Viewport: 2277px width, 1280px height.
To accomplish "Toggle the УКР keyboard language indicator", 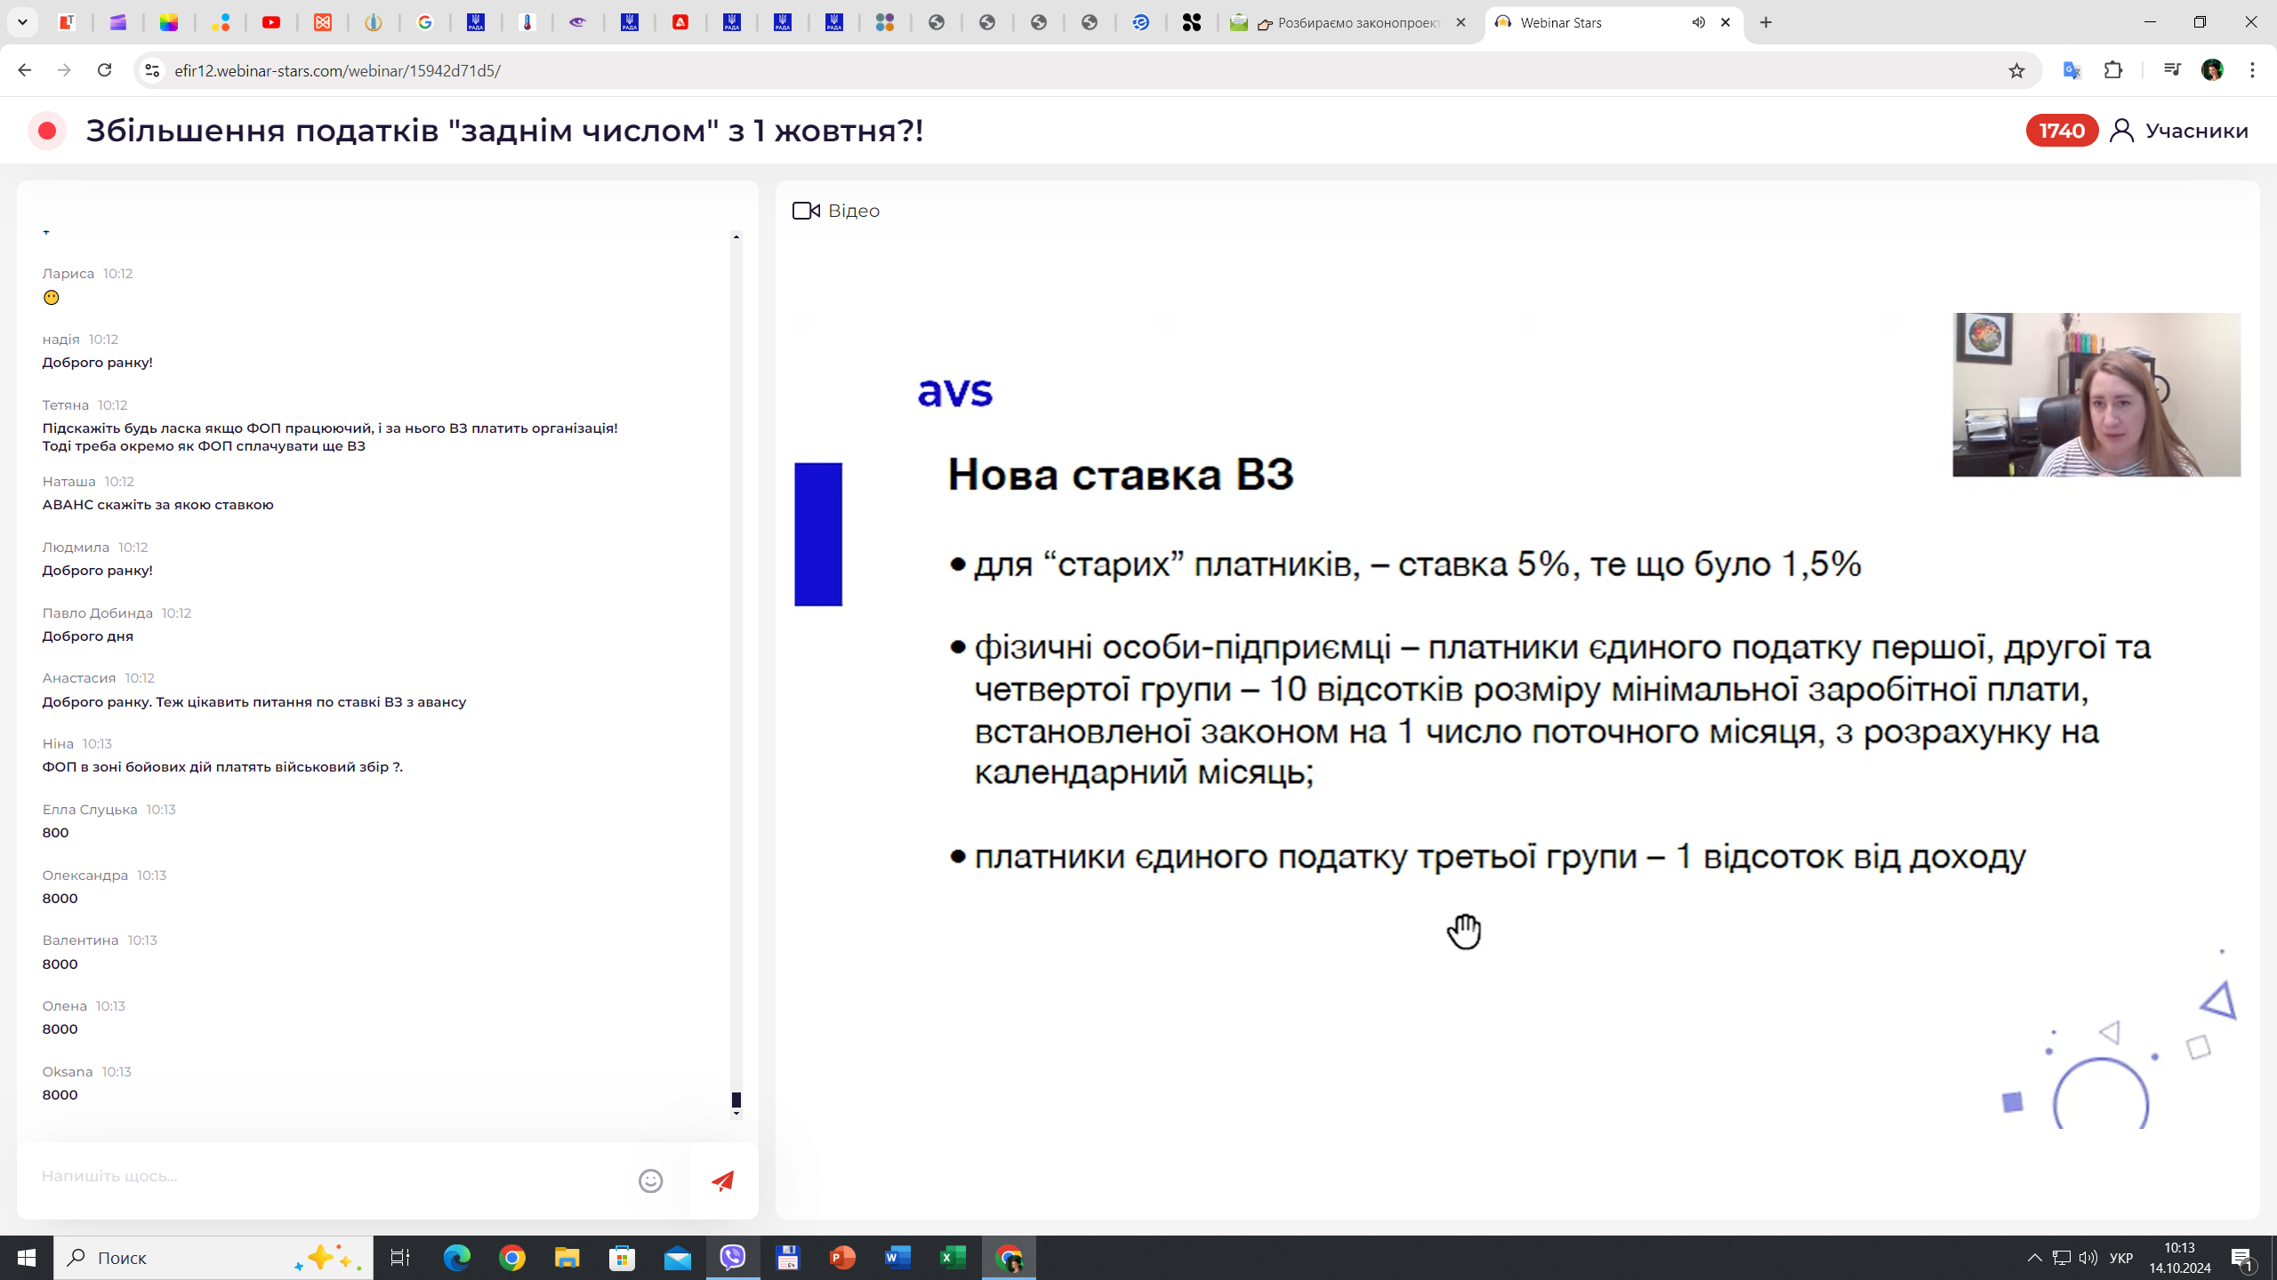I will [2120, 1258].
